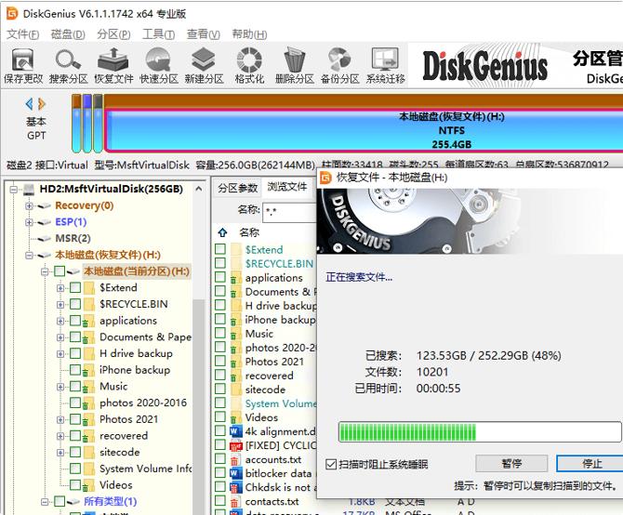The height and width of the screenshot is (515, 623).
Task: Expand the $Extend folder tree node
Action: point(60,288)
